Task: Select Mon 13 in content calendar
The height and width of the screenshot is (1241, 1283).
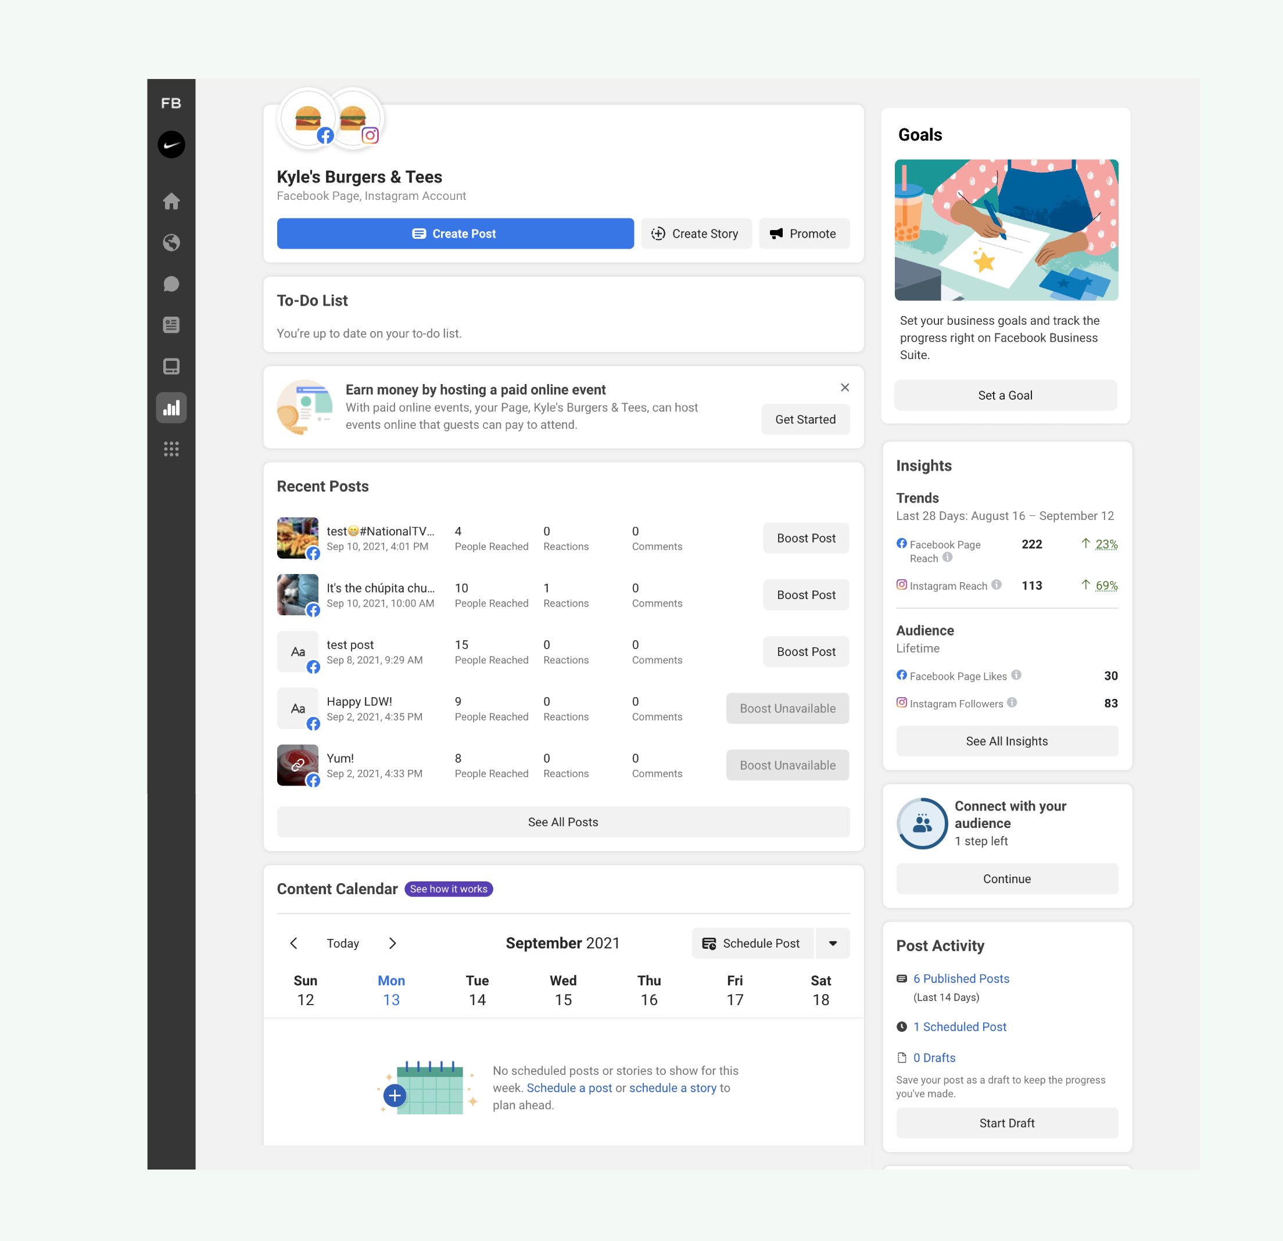Action: pyautogui.click(x=391, y=989)
